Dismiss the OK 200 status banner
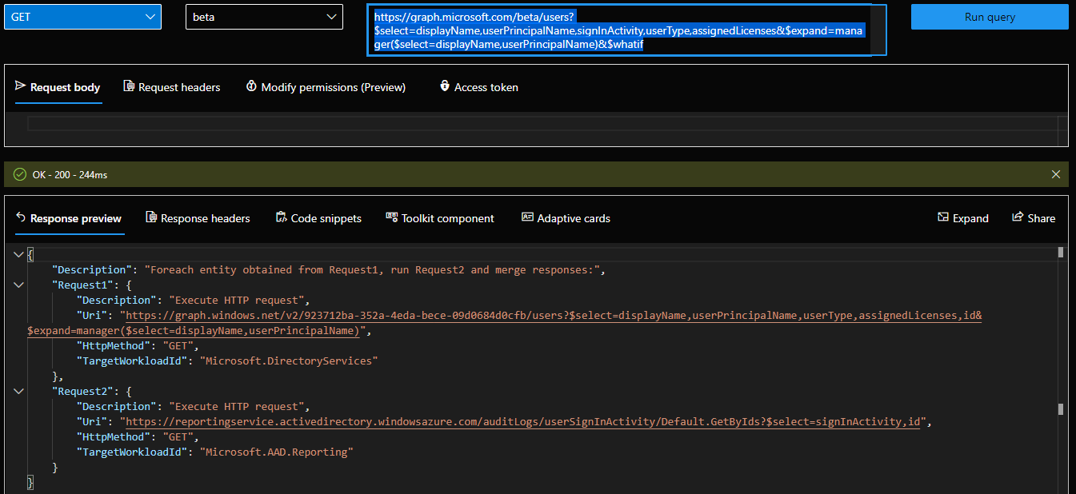The width and height of the screenshot is (1076, 494). pyautogui.click(x=1055, y=173)
